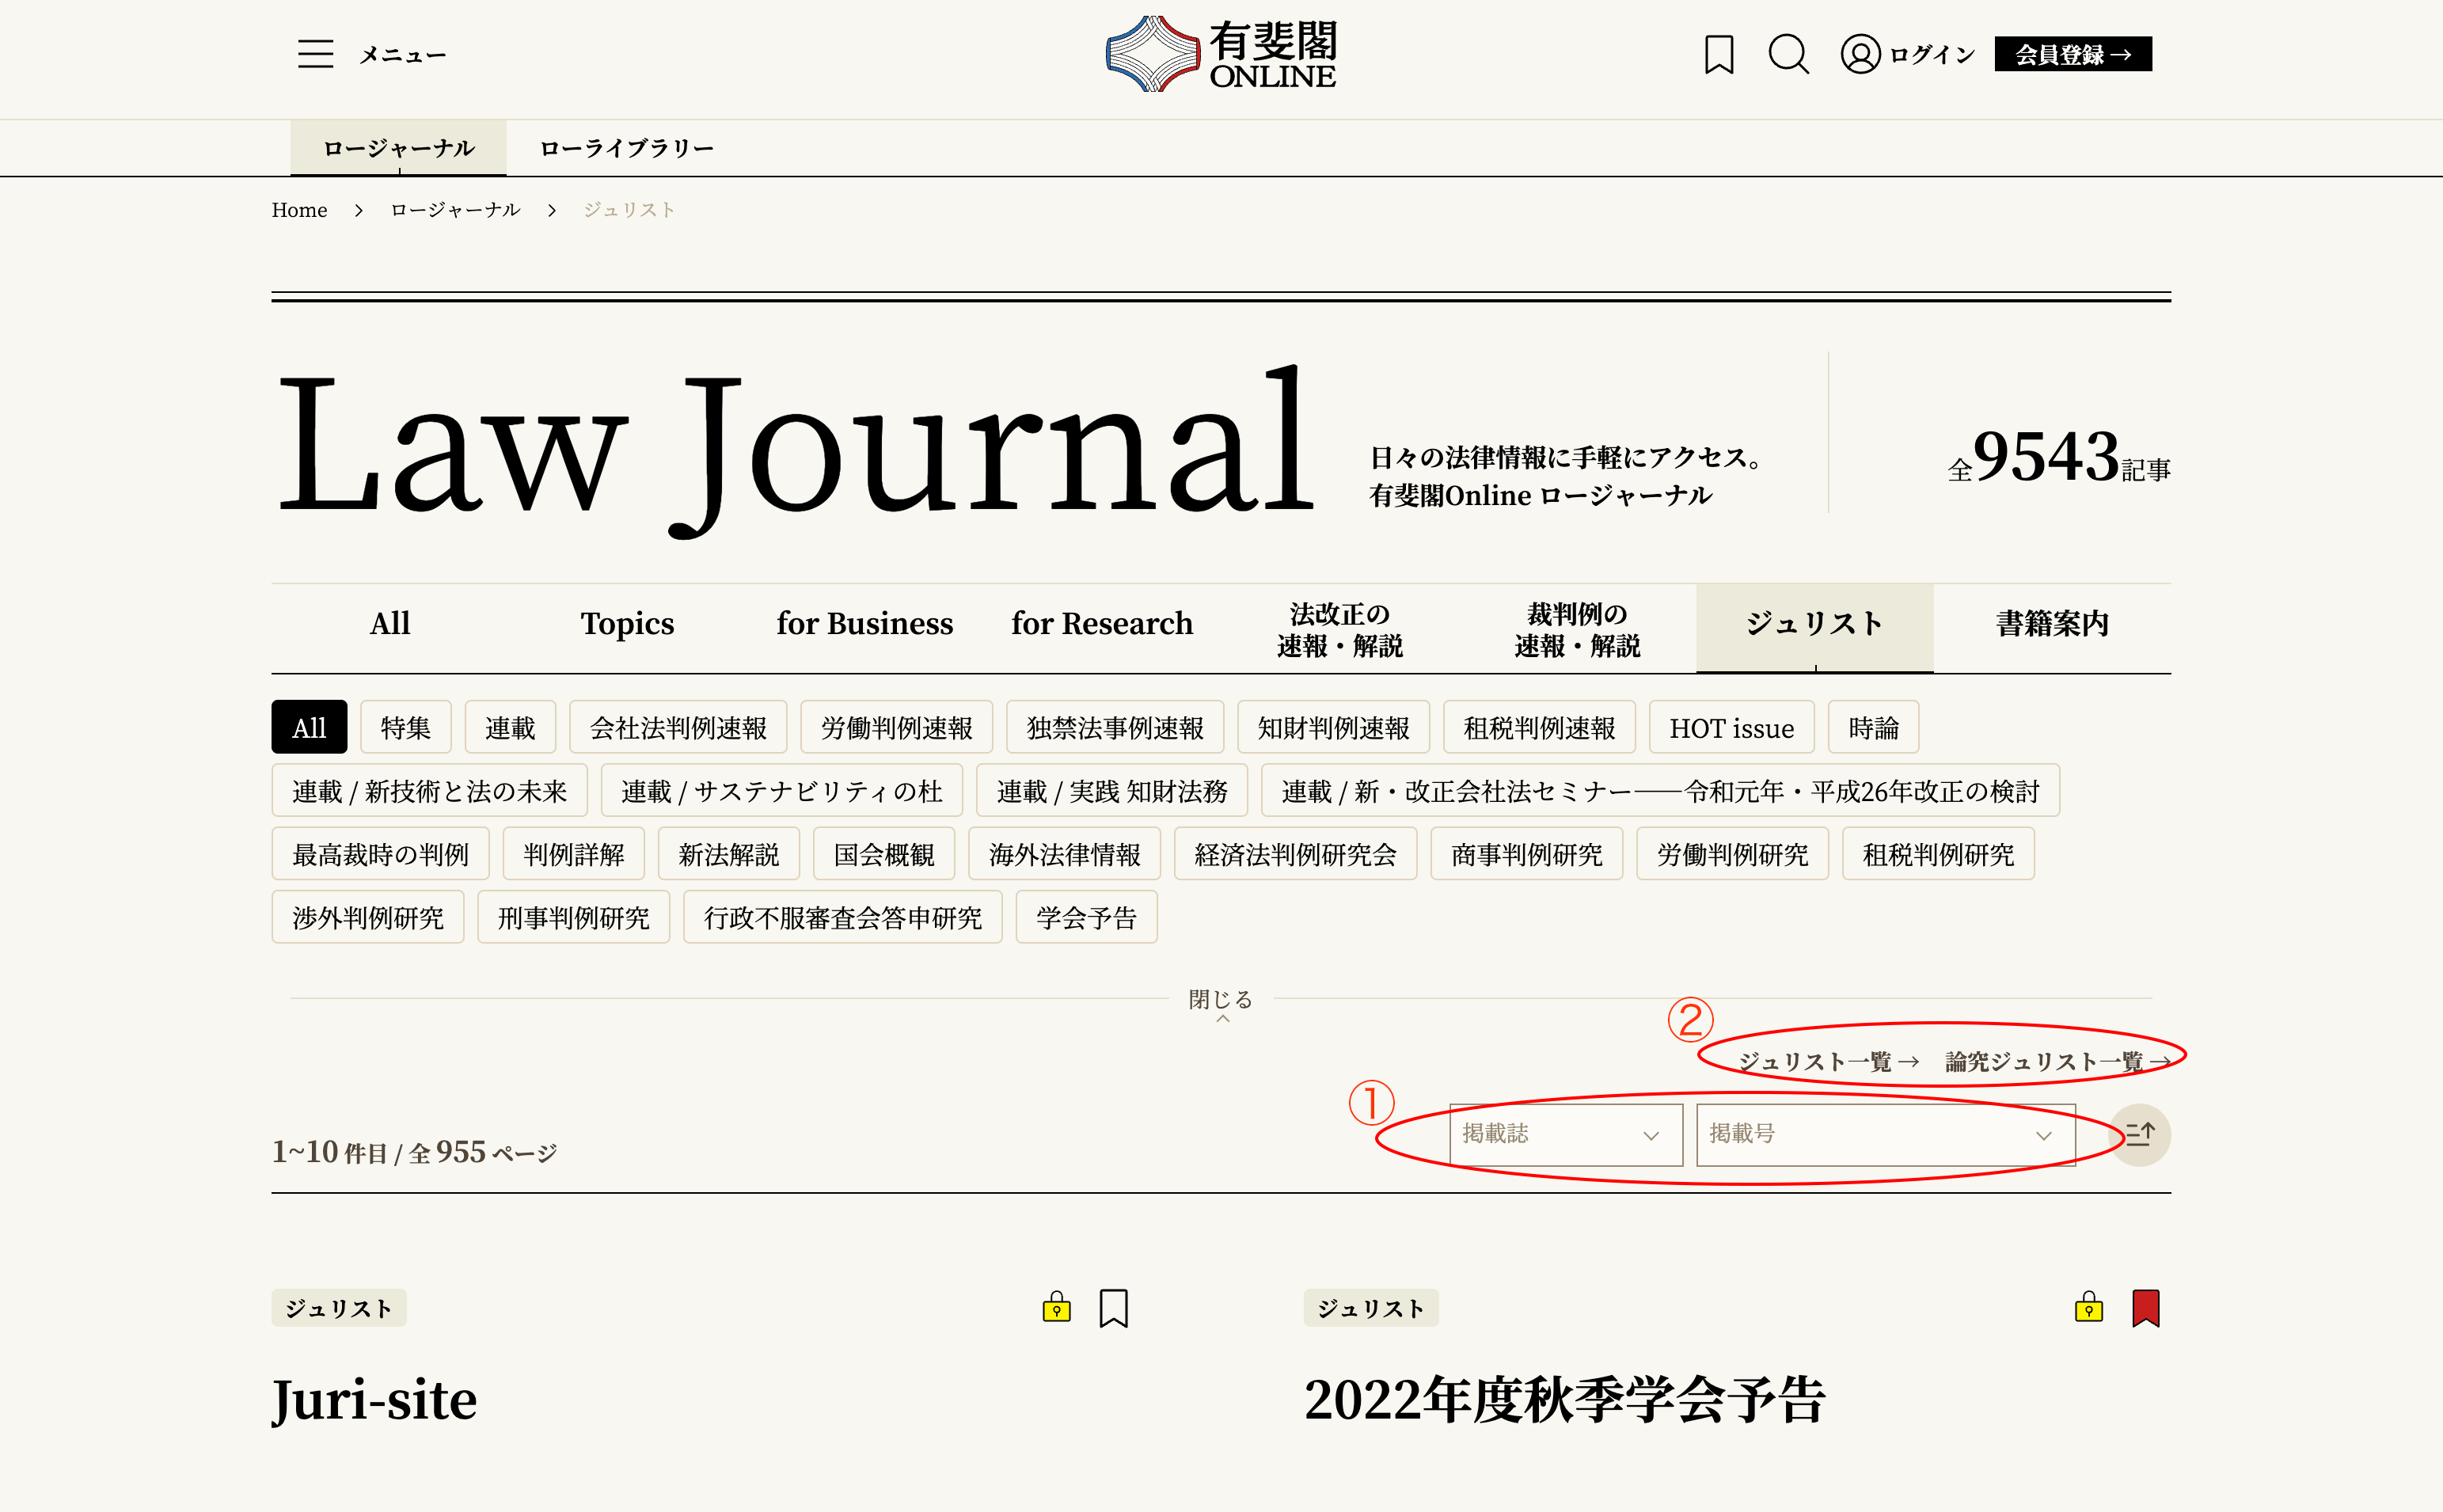Viewport: 2443px width, 1512px height.
Task: Click the 有斐閣 ONLINE logo
Action: 1220,54
